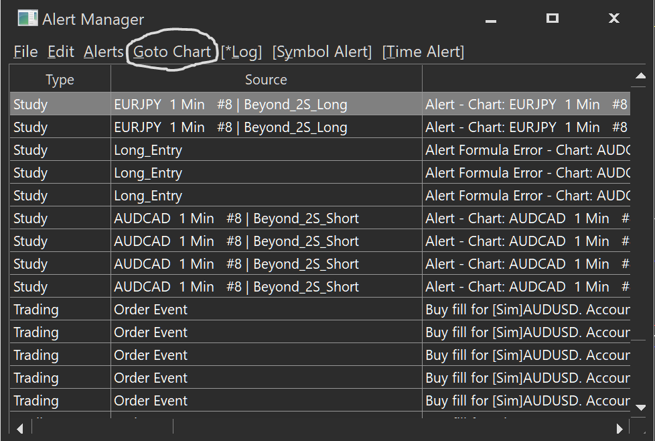Open the Edit menu

pos(61,52)
